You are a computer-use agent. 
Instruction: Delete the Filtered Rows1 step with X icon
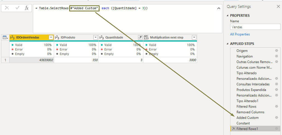234,129
